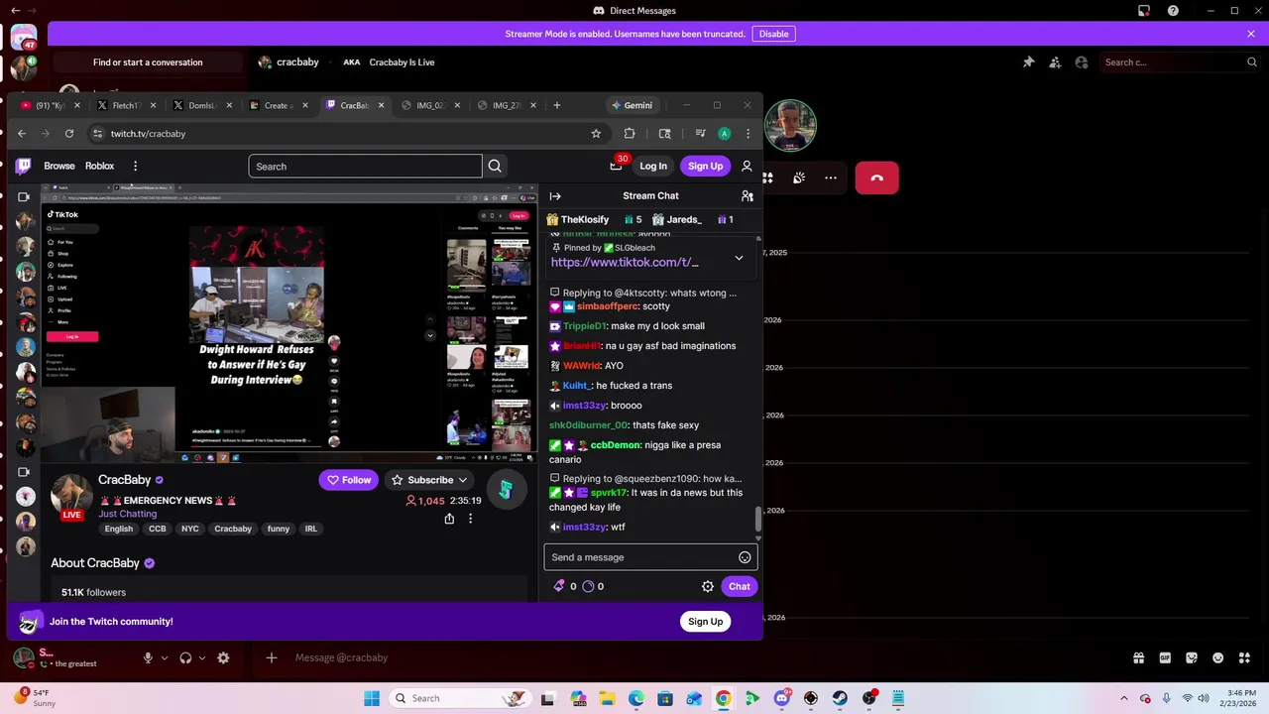
Task: Open more menu next to Roblox
Action: [135, 166]
